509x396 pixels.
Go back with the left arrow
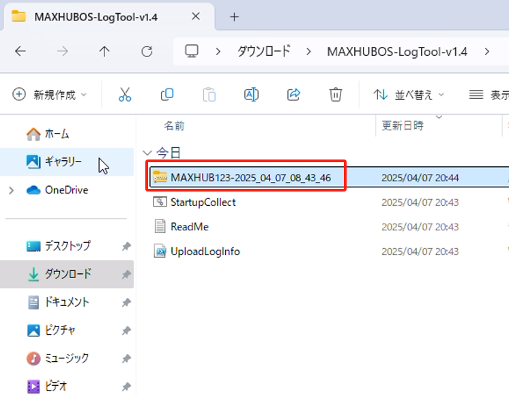pos(20,51)
